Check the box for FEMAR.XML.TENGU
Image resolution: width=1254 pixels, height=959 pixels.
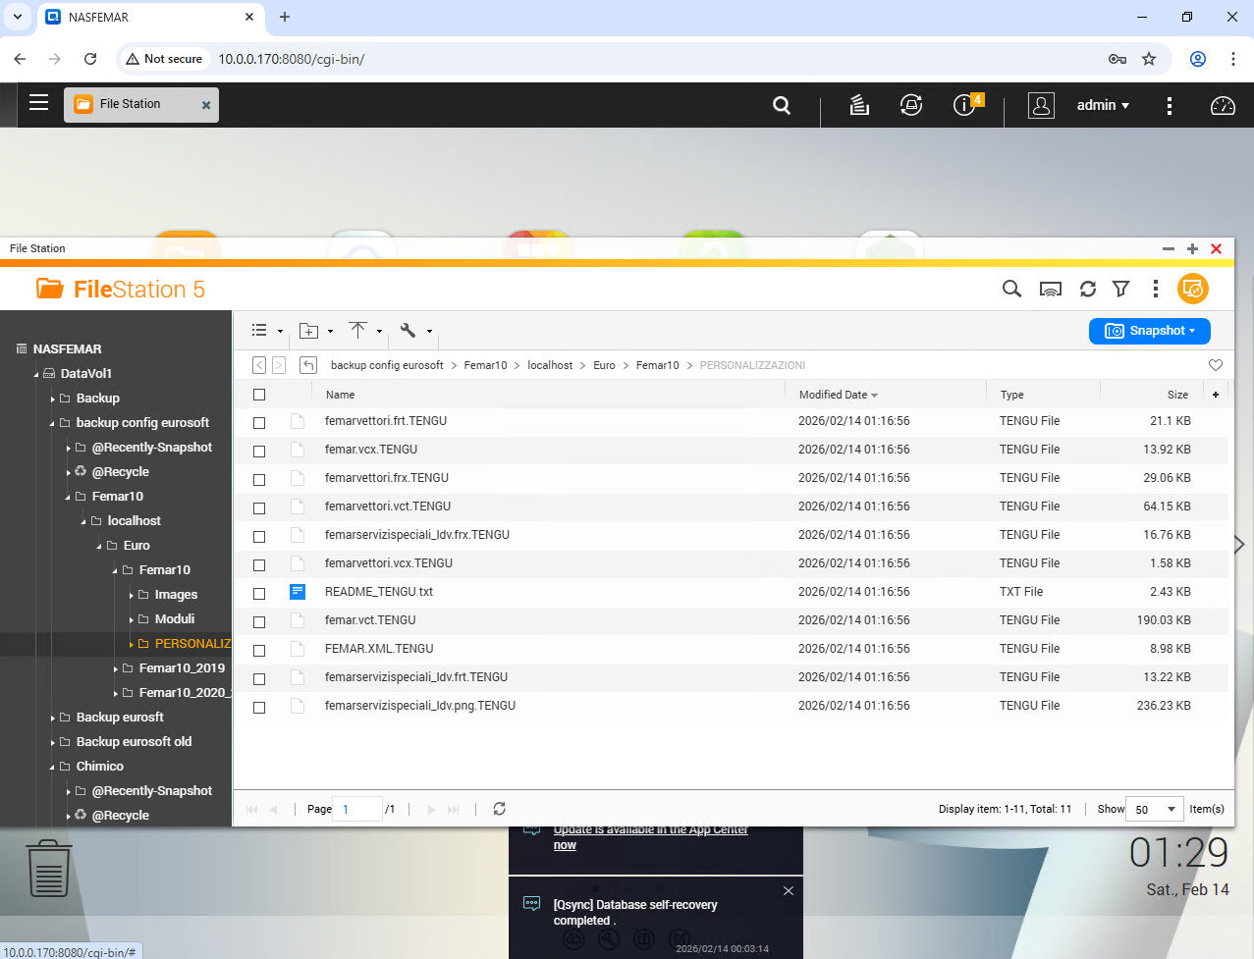click(259, 650)
